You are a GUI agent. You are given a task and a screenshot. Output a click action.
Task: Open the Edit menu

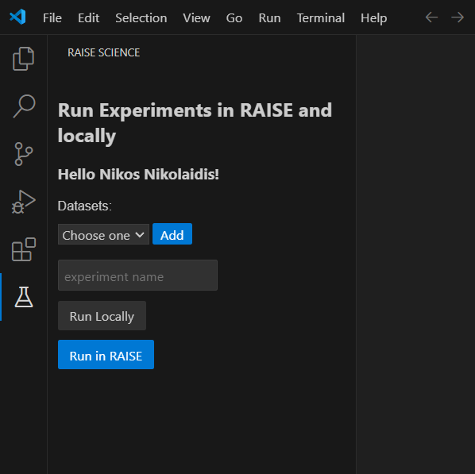tap(88, 18)
